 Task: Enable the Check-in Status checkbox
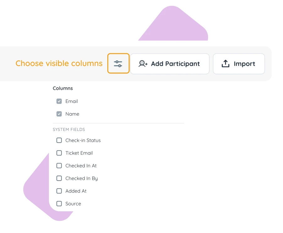(x=59, y=140)
